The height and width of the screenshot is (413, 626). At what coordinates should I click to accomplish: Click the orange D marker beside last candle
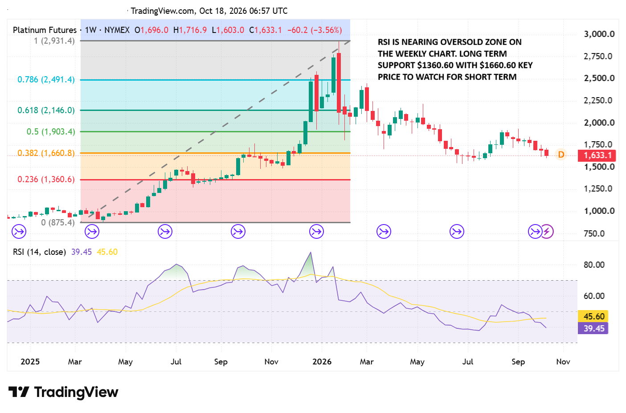pyautogui.click(x=561, y=155)
